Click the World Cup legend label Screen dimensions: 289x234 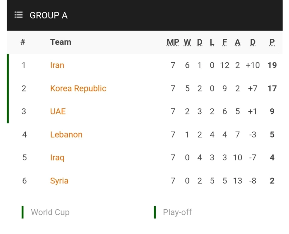tap(50, 212)
